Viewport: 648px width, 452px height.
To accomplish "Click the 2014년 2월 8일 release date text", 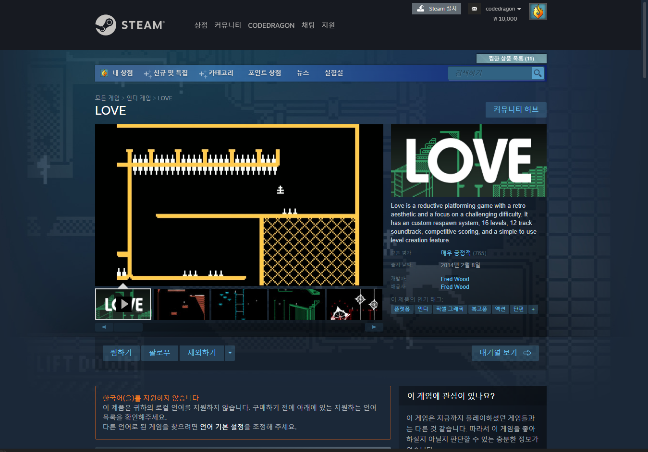I will pyautogui.click(x=460, y=265).
